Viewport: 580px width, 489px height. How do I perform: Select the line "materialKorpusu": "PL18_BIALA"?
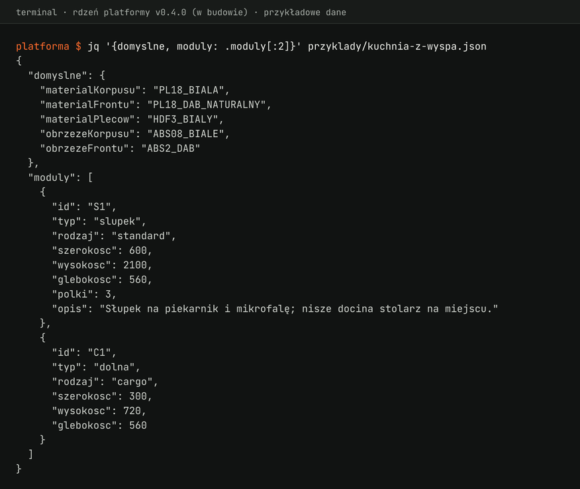pos(134,90)
